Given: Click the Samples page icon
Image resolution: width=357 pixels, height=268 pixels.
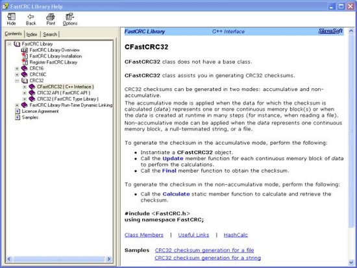Looking at the screenshot, I should 18,117.
